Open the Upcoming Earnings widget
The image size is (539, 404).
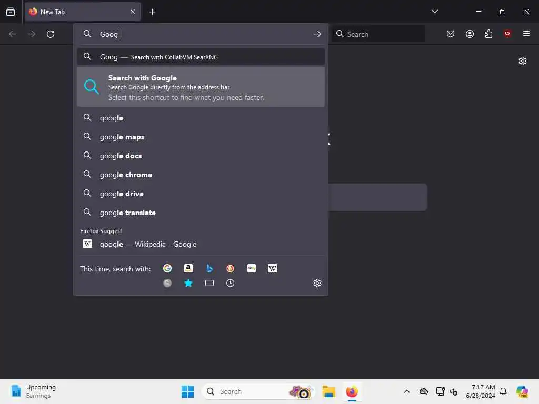(x=33, y=391)
